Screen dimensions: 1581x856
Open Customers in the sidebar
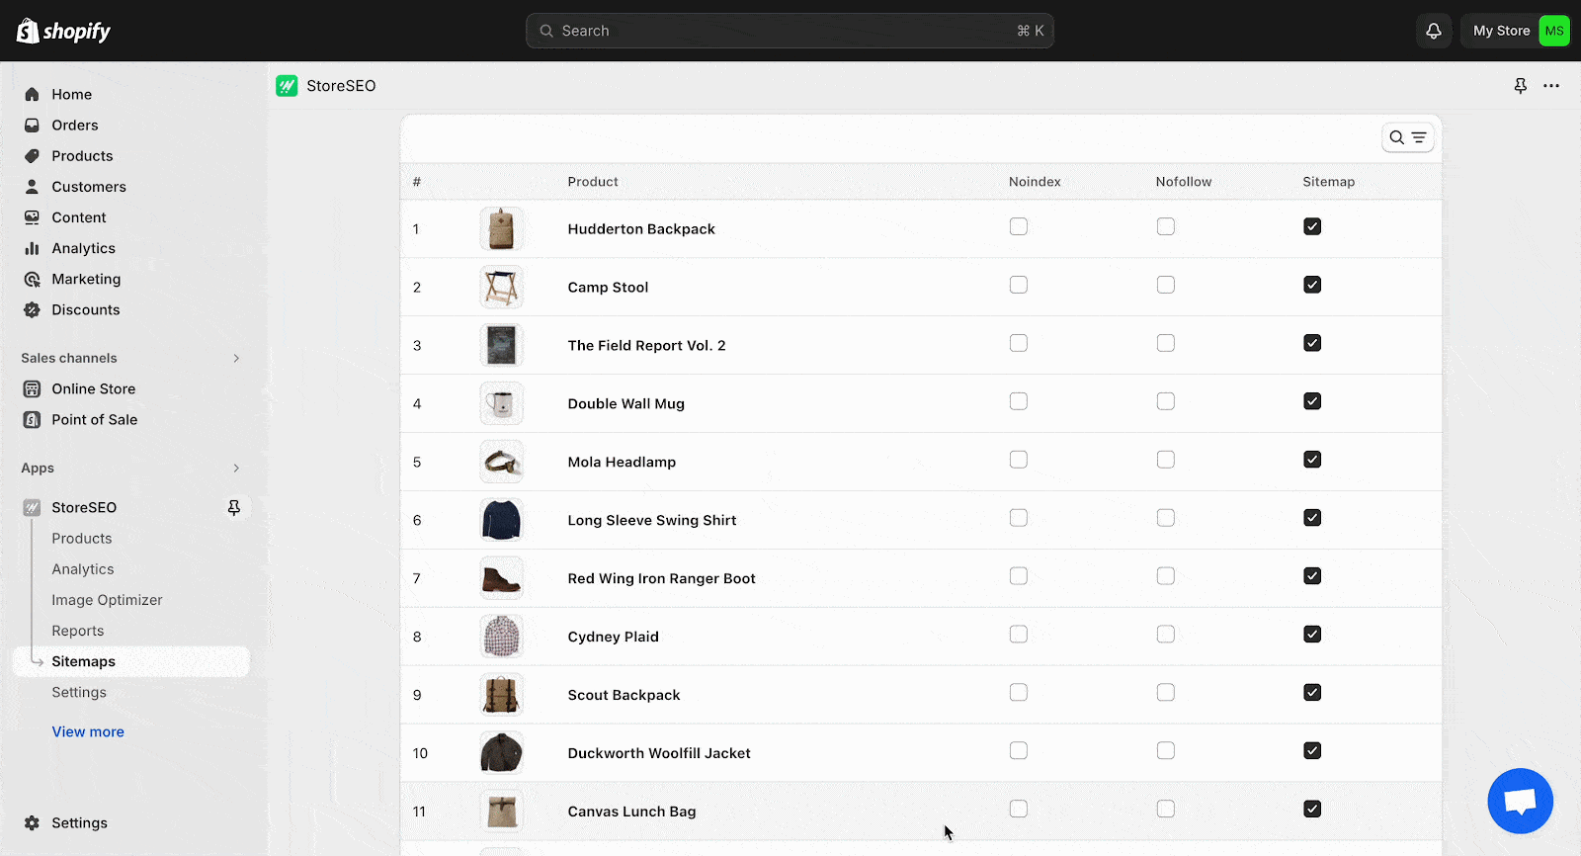tap(89, 186)
